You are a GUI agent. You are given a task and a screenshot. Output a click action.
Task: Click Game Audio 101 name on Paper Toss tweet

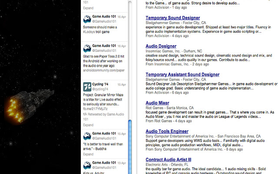point(104,46)
